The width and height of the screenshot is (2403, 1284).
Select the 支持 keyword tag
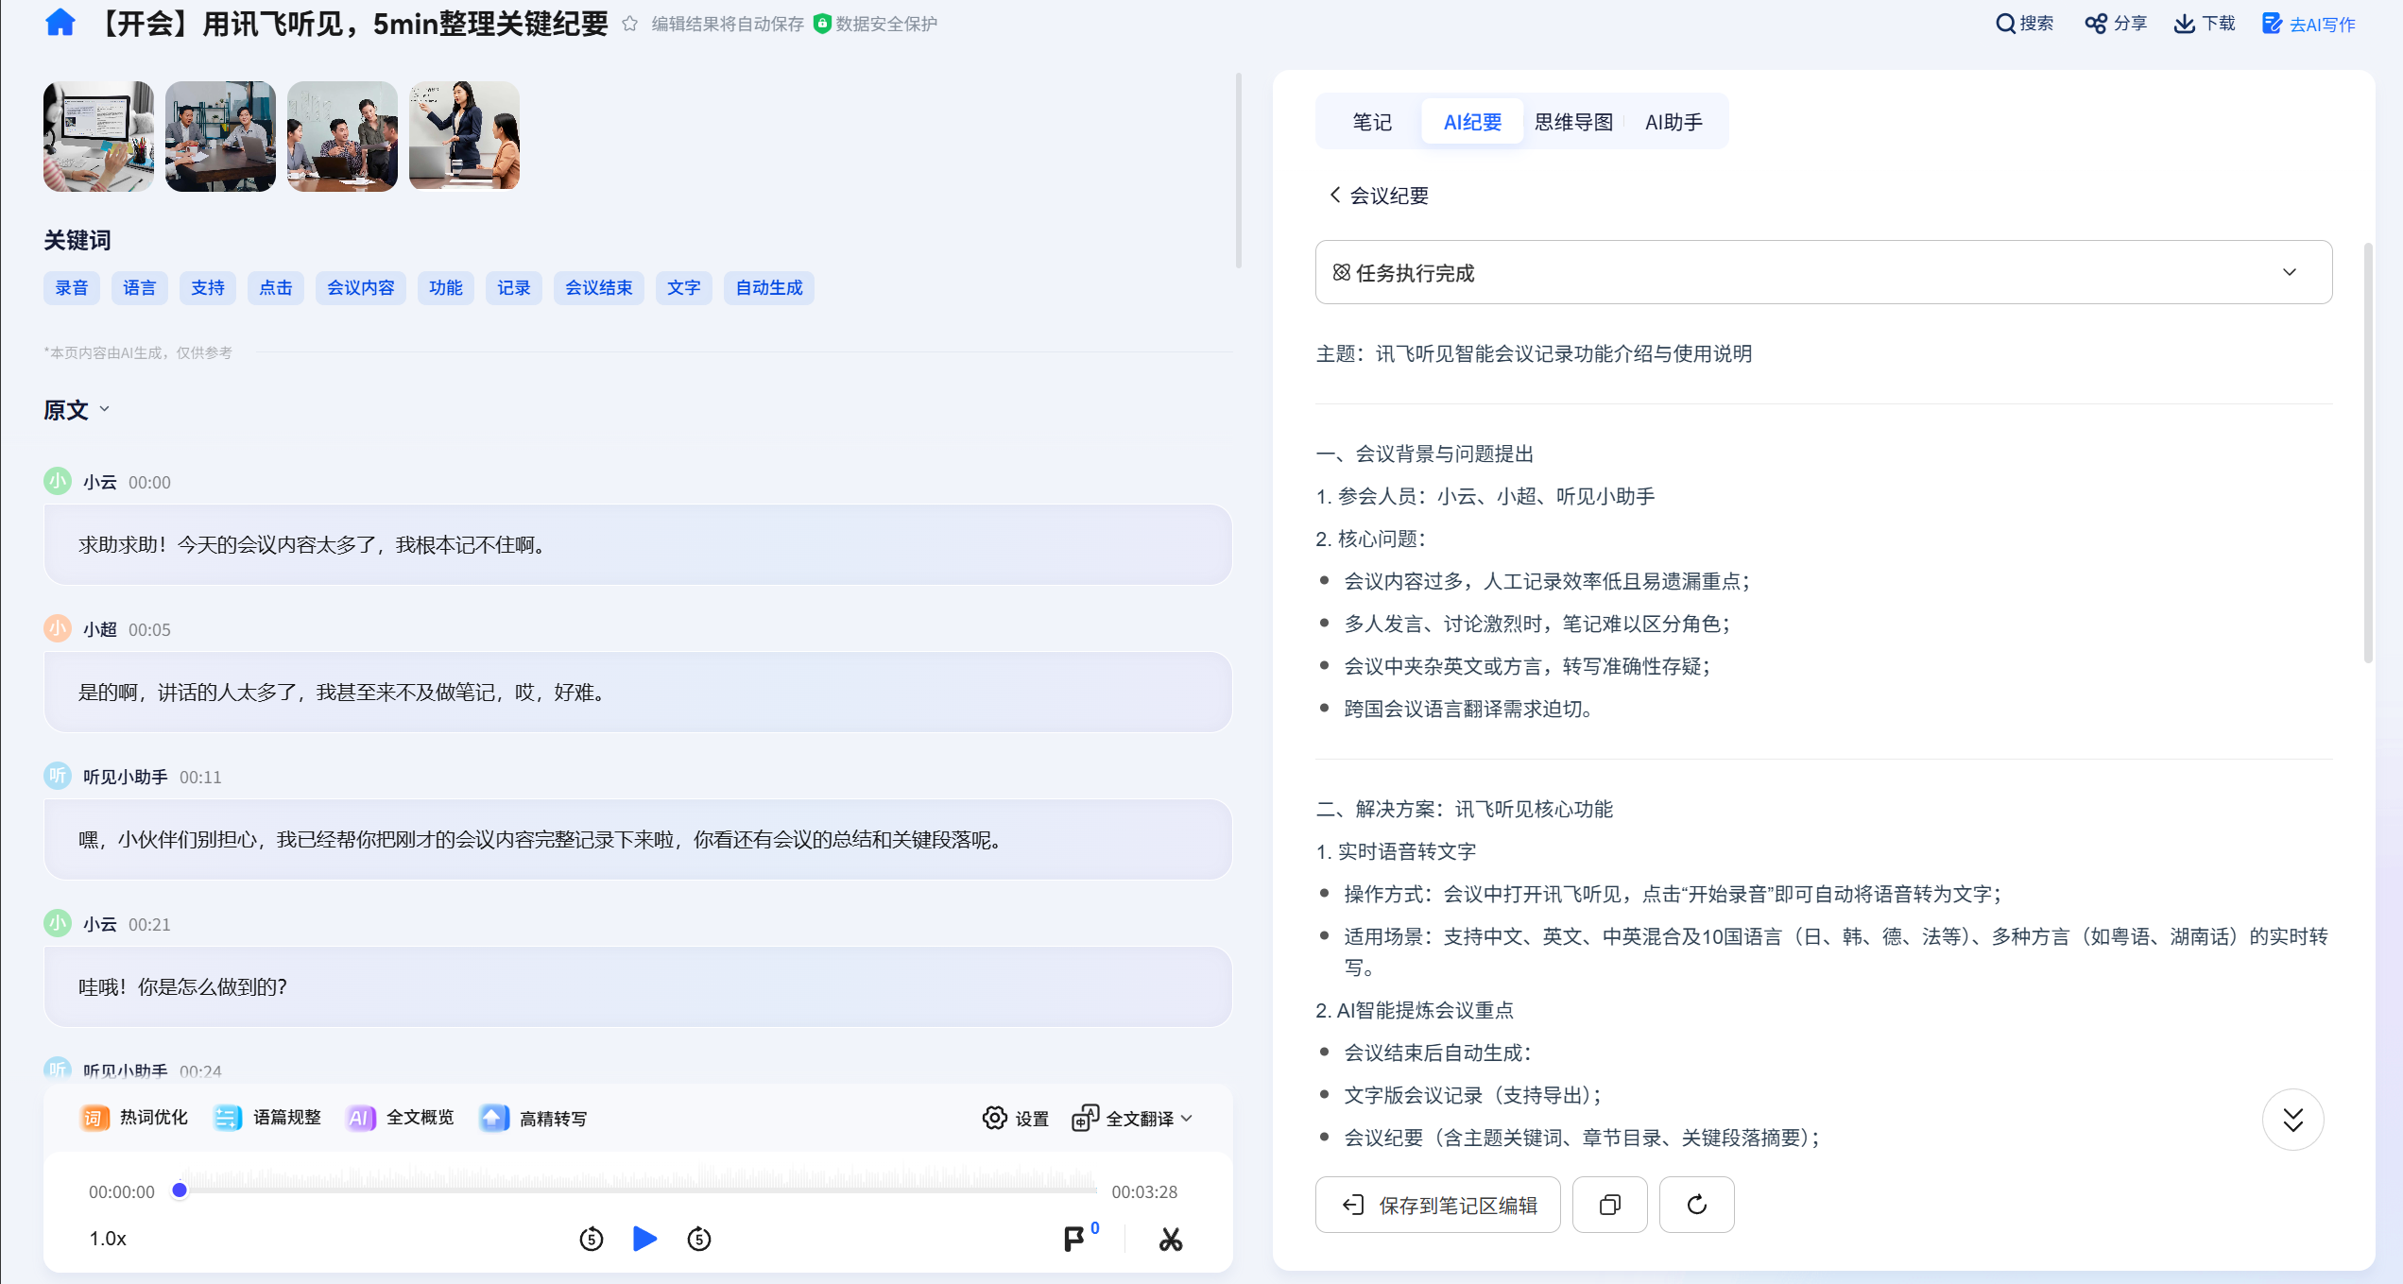point(208,287)
